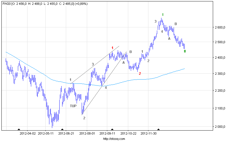
Task: Click gray 3 label beside green I
Action: [155, 21]
